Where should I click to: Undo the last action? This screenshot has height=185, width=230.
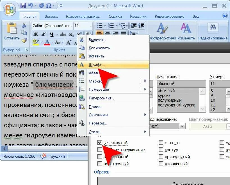pyautogui.click(x=31, y=6)
